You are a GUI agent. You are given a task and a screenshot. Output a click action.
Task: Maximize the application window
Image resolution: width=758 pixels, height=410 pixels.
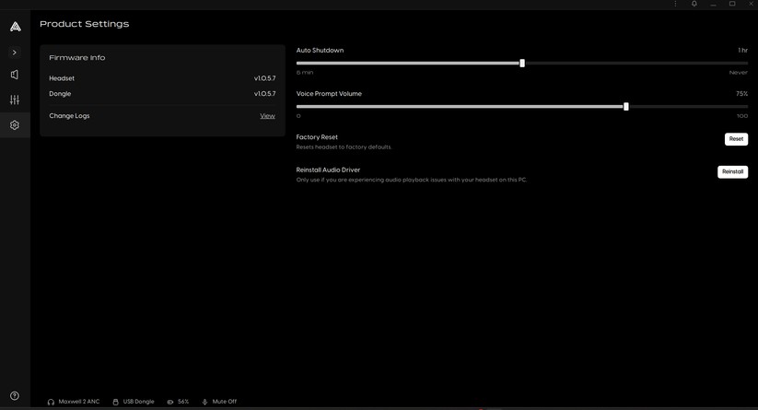click(732, 4)
